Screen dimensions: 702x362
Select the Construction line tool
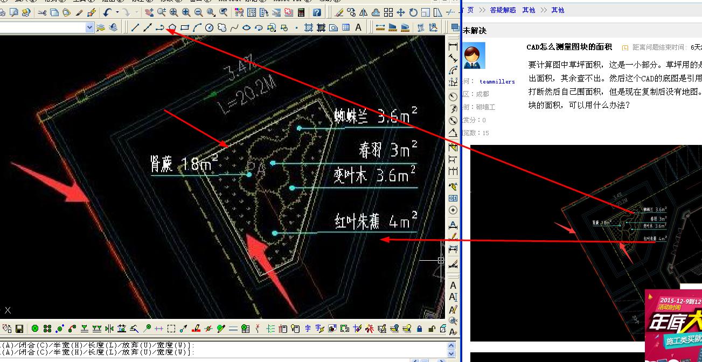tap(147, 27)
